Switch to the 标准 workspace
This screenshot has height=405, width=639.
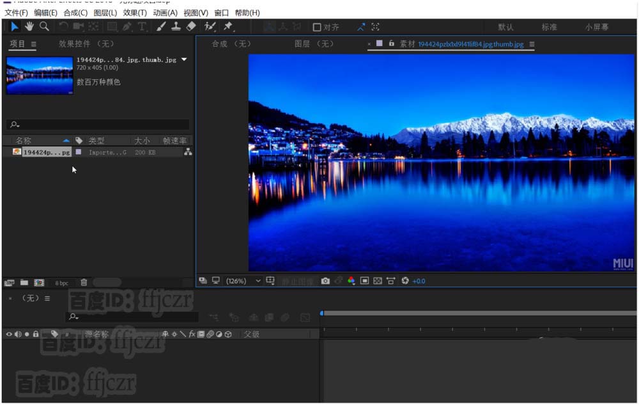click(549, 28)
